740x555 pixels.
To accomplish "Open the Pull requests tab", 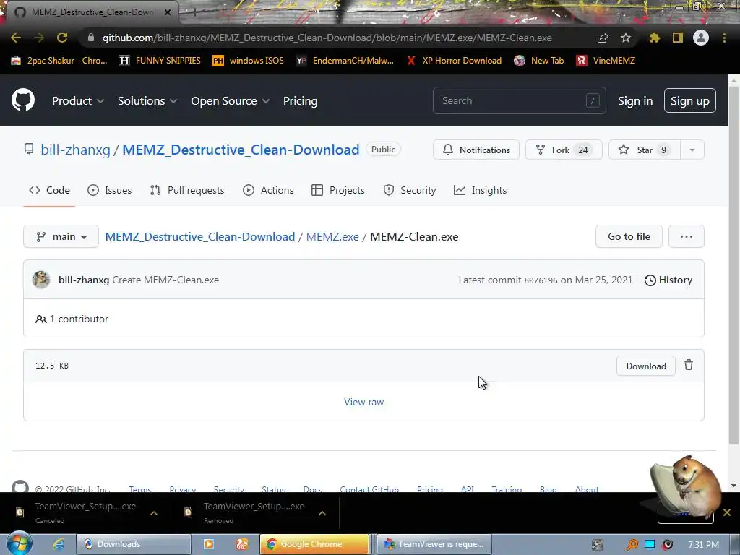I will pos(187,190).
